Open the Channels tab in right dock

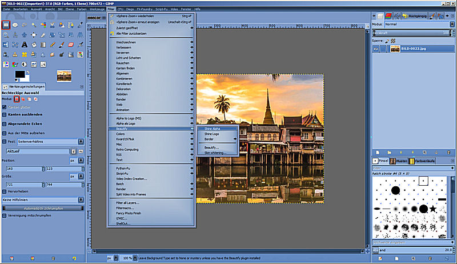(x=388, y=16)
